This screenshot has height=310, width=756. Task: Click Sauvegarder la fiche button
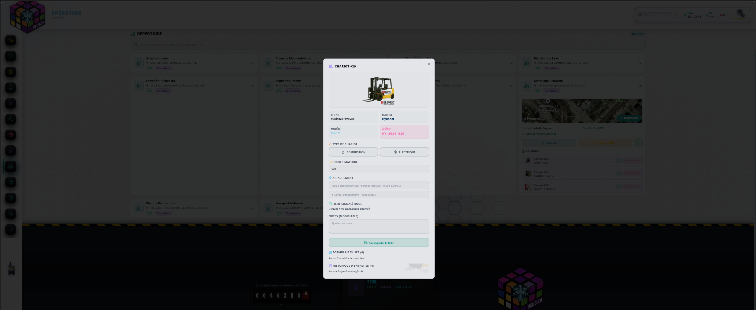coord(379,243)
